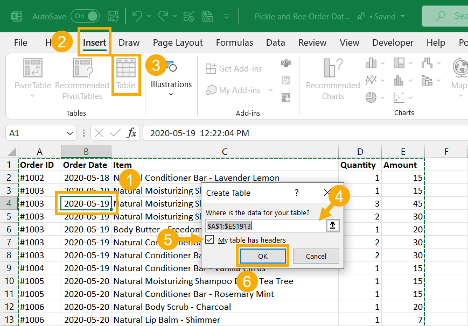Expand the Name Box dropdown arrow
The image size is (468, 326).
click(70, 133)
